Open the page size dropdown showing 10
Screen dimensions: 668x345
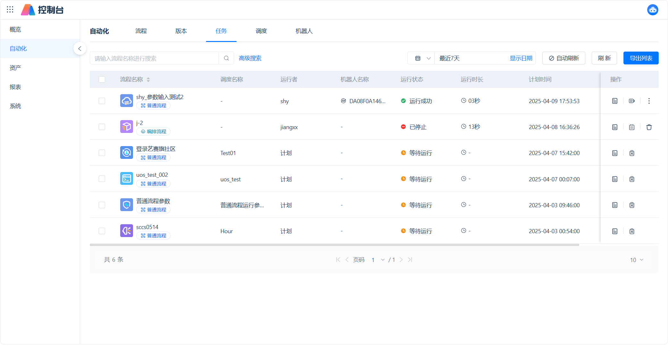click(x=637, y=260)
